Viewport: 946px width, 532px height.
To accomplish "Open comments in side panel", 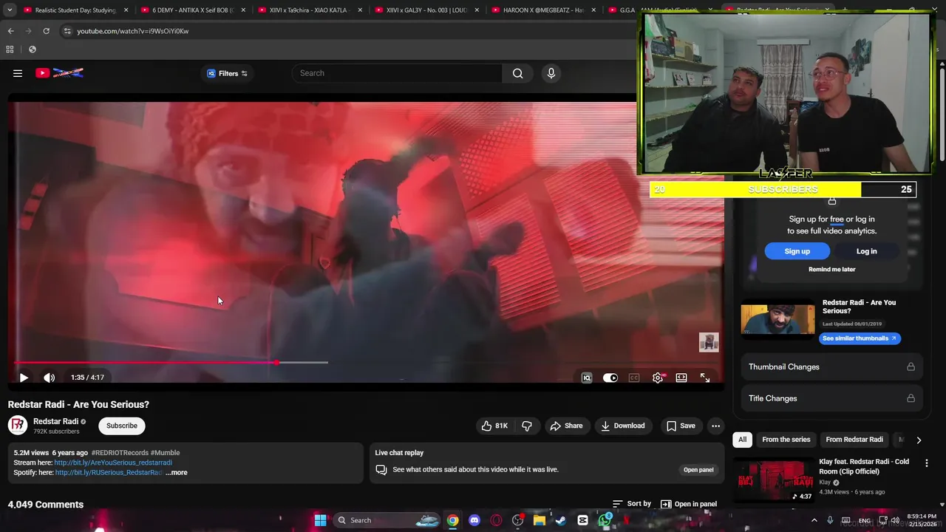I will pyautogui.click(x=689, y=504).
